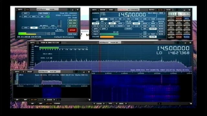Select 6000 filter bandwidth

[136, 24]
